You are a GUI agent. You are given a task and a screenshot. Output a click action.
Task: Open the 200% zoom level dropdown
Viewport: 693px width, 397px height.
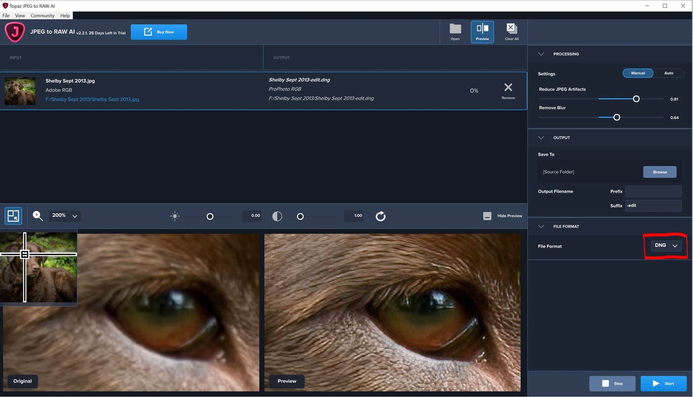pos(65,216)
